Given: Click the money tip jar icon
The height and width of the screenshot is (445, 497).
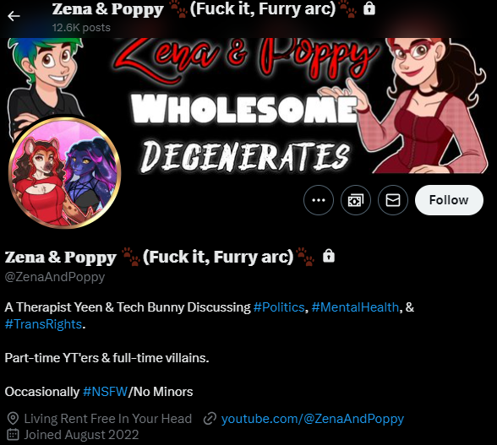Looking at the screenshot, I should (356, 200).
